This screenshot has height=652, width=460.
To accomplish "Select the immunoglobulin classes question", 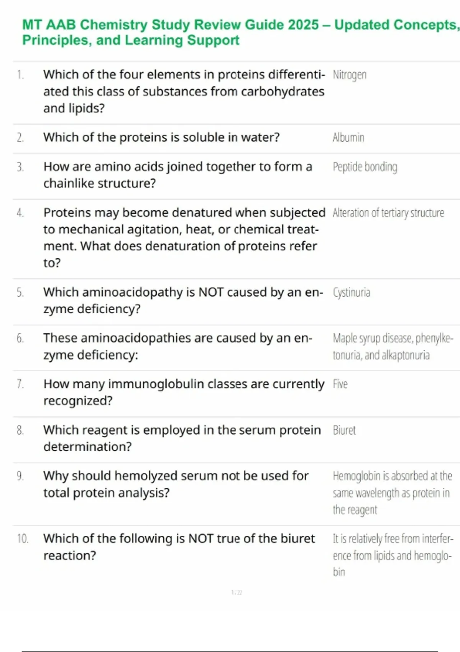I will 184,392.
